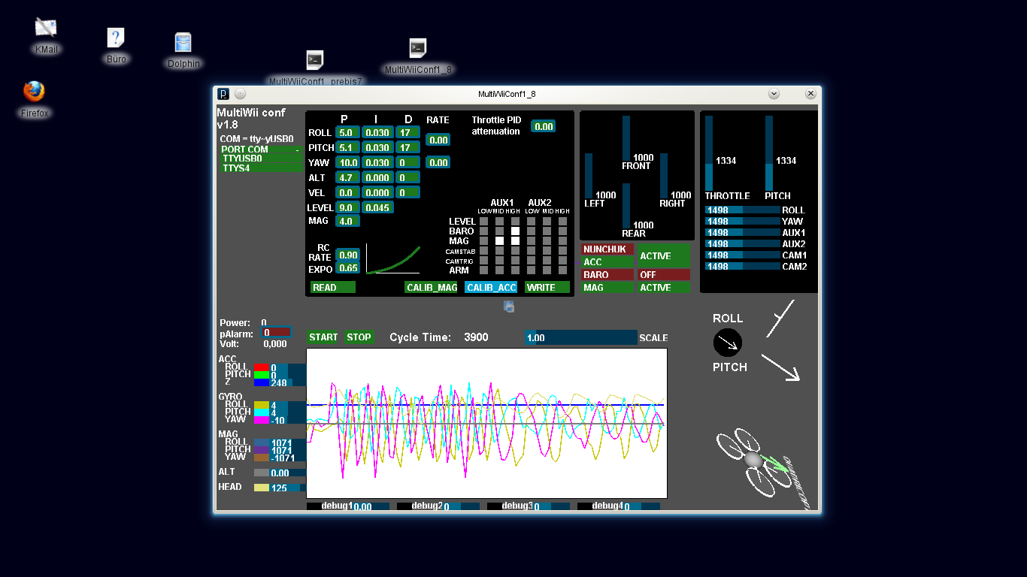Disable BARO on AUX1 HIGH

click(515, 231)
